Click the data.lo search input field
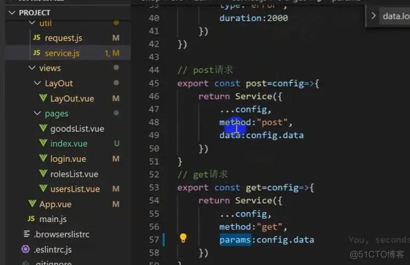The height and width of the screenshot is (265, 410). [395, 16]
